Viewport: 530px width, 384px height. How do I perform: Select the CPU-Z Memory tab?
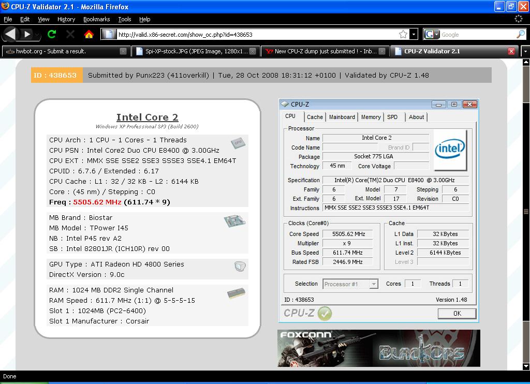[371, 117]
